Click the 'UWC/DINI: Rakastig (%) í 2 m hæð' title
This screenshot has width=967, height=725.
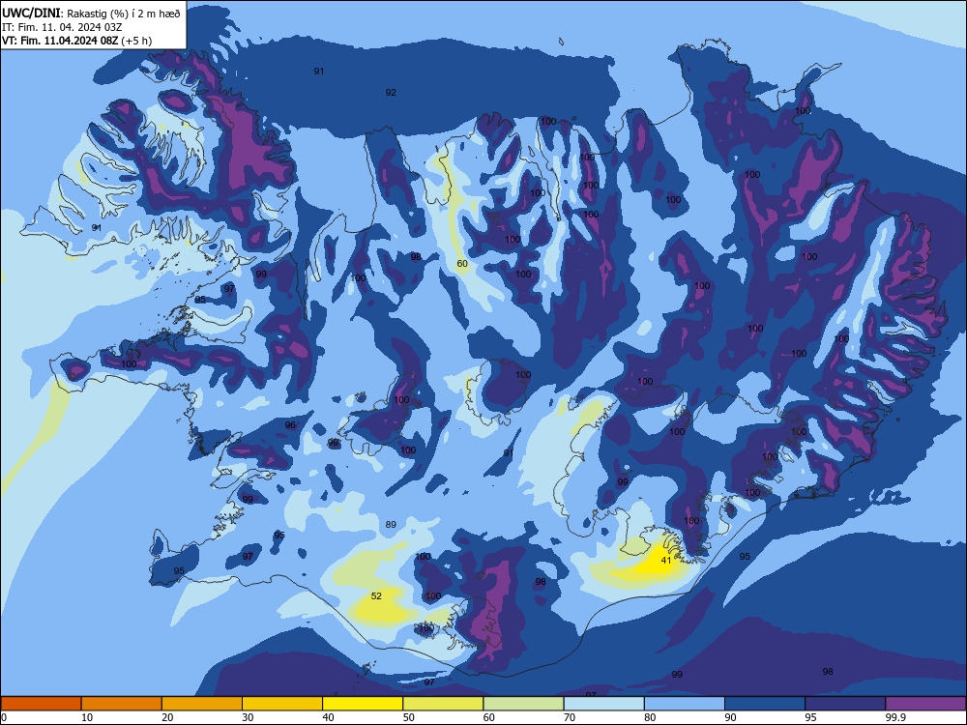click(x=91, y=14)
